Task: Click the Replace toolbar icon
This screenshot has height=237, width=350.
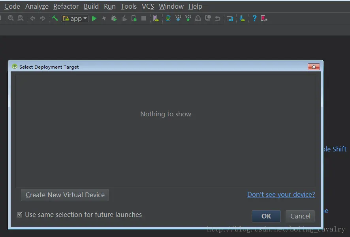Action: click(x=20, y=18)
